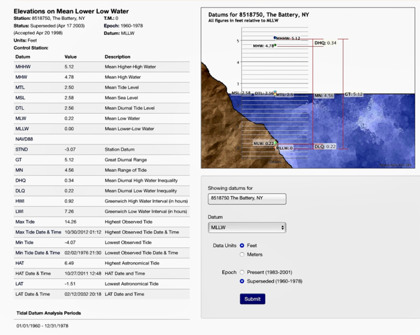Click the HAT row in the datum table
Image resolution: width=420 pixels, height=335 pixels.
(x=20, y=263)
